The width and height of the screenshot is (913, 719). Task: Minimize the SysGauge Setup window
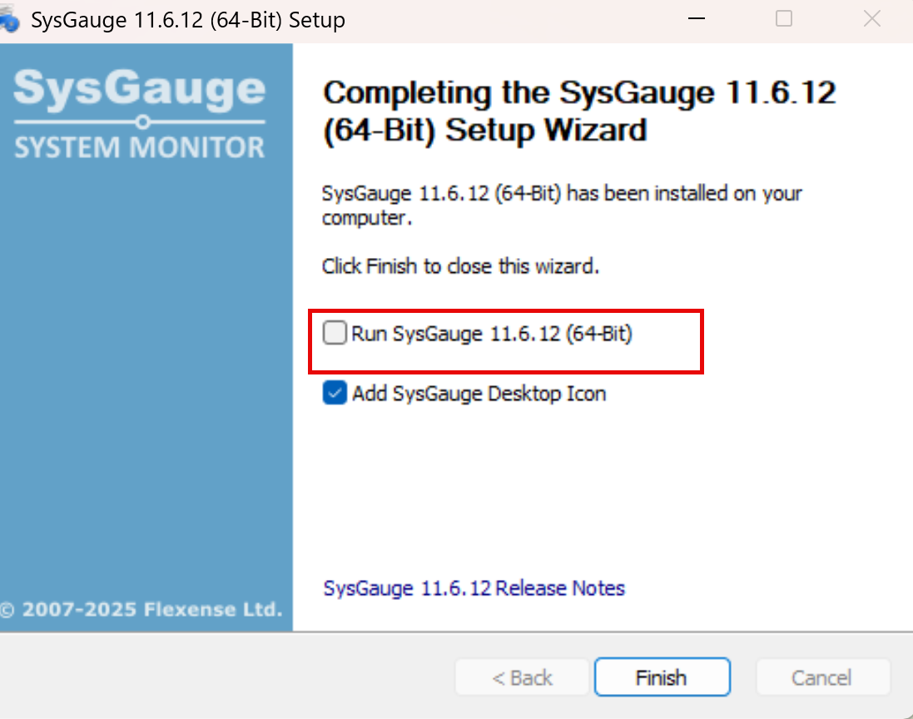tap(695, 19)
